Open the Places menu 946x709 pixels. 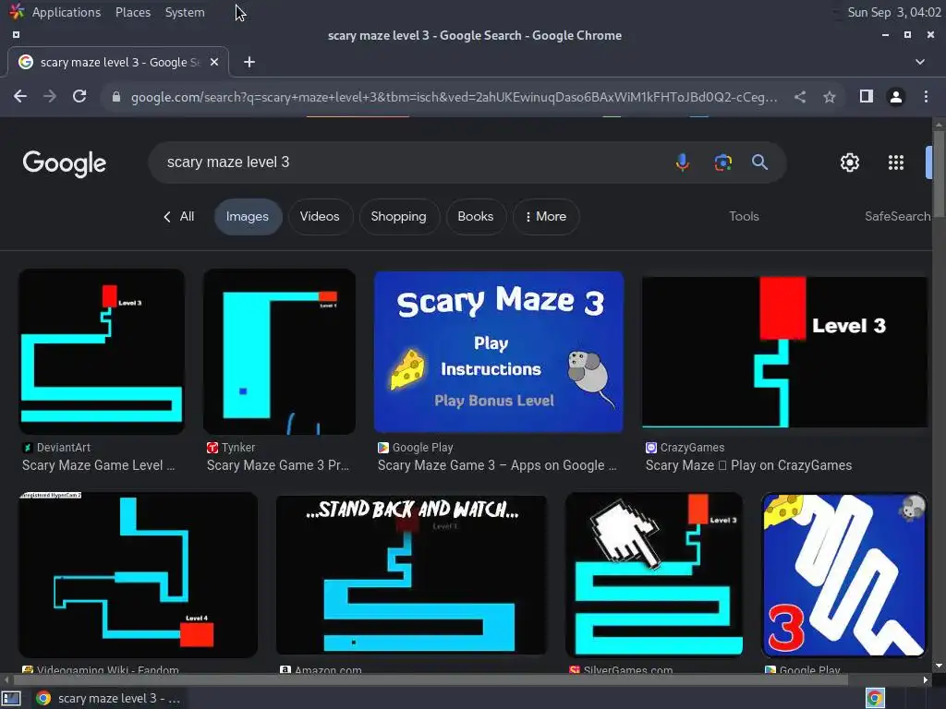tap(133, 12)
